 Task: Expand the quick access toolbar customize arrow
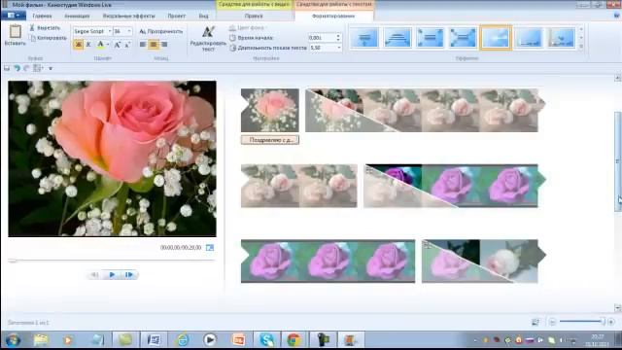pos(51,69)
